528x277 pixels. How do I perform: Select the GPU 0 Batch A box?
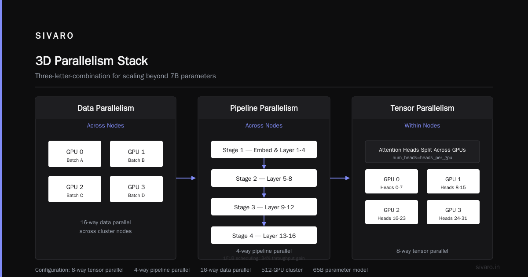pyautogui.click(x=75, y=154)
